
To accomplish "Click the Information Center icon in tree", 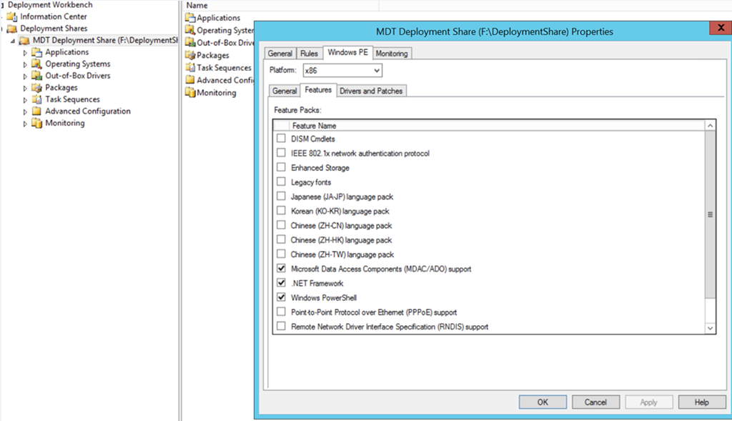I will pyautogui.click(x=12, y=17).
